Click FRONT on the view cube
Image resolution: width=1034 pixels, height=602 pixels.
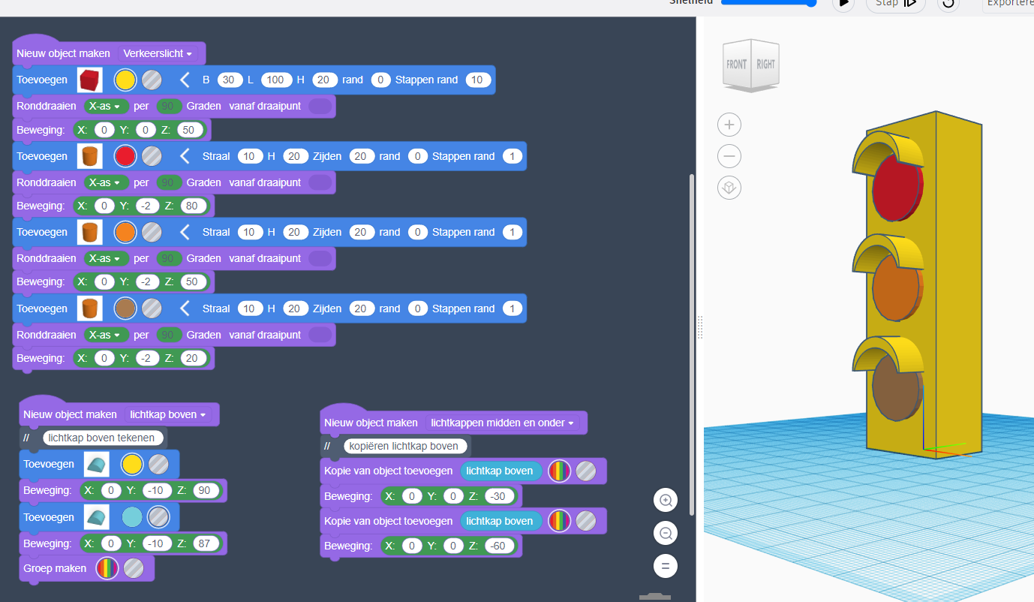pyautogui.click(x=738, y=65)
